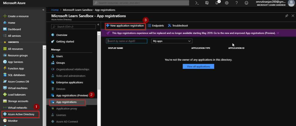This screenshot has height=126, width=296.
Task: Open Cloud Shell from the top bar
Action: click(197, 3)
